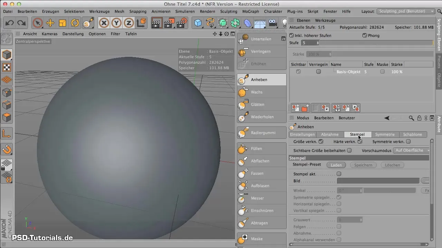Open the Datei menu
This screenshot has height=248, width=442.
pyautogui.click(x=8, y=11)
